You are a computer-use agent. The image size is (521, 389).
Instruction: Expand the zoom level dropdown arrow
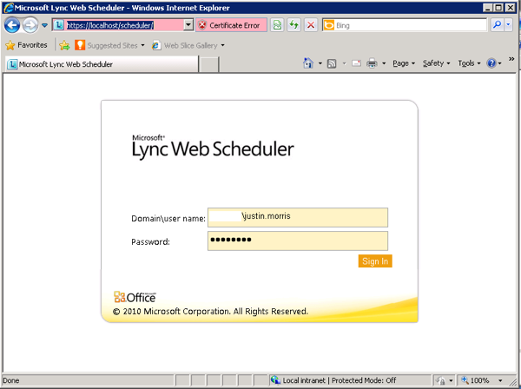click(500, 380)
